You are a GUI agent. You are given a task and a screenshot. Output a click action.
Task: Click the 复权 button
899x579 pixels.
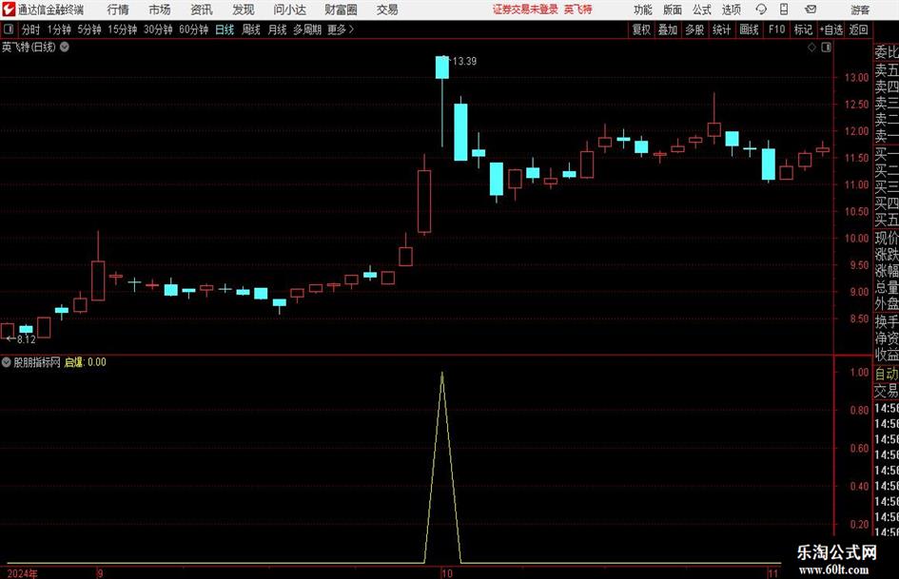(641, 29)
